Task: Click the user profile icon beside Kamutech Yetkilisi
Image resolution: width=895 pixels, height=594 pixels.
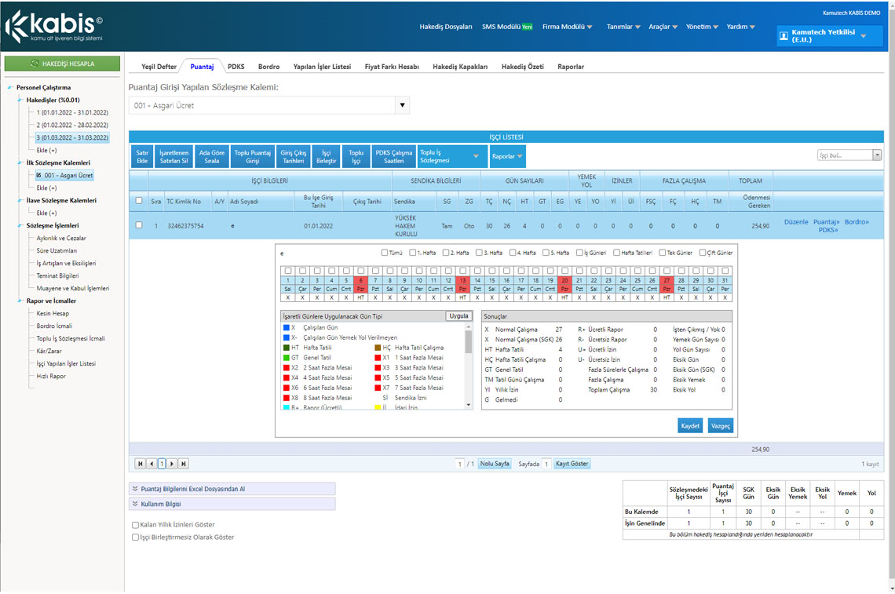Action: (x=784, y=36)
